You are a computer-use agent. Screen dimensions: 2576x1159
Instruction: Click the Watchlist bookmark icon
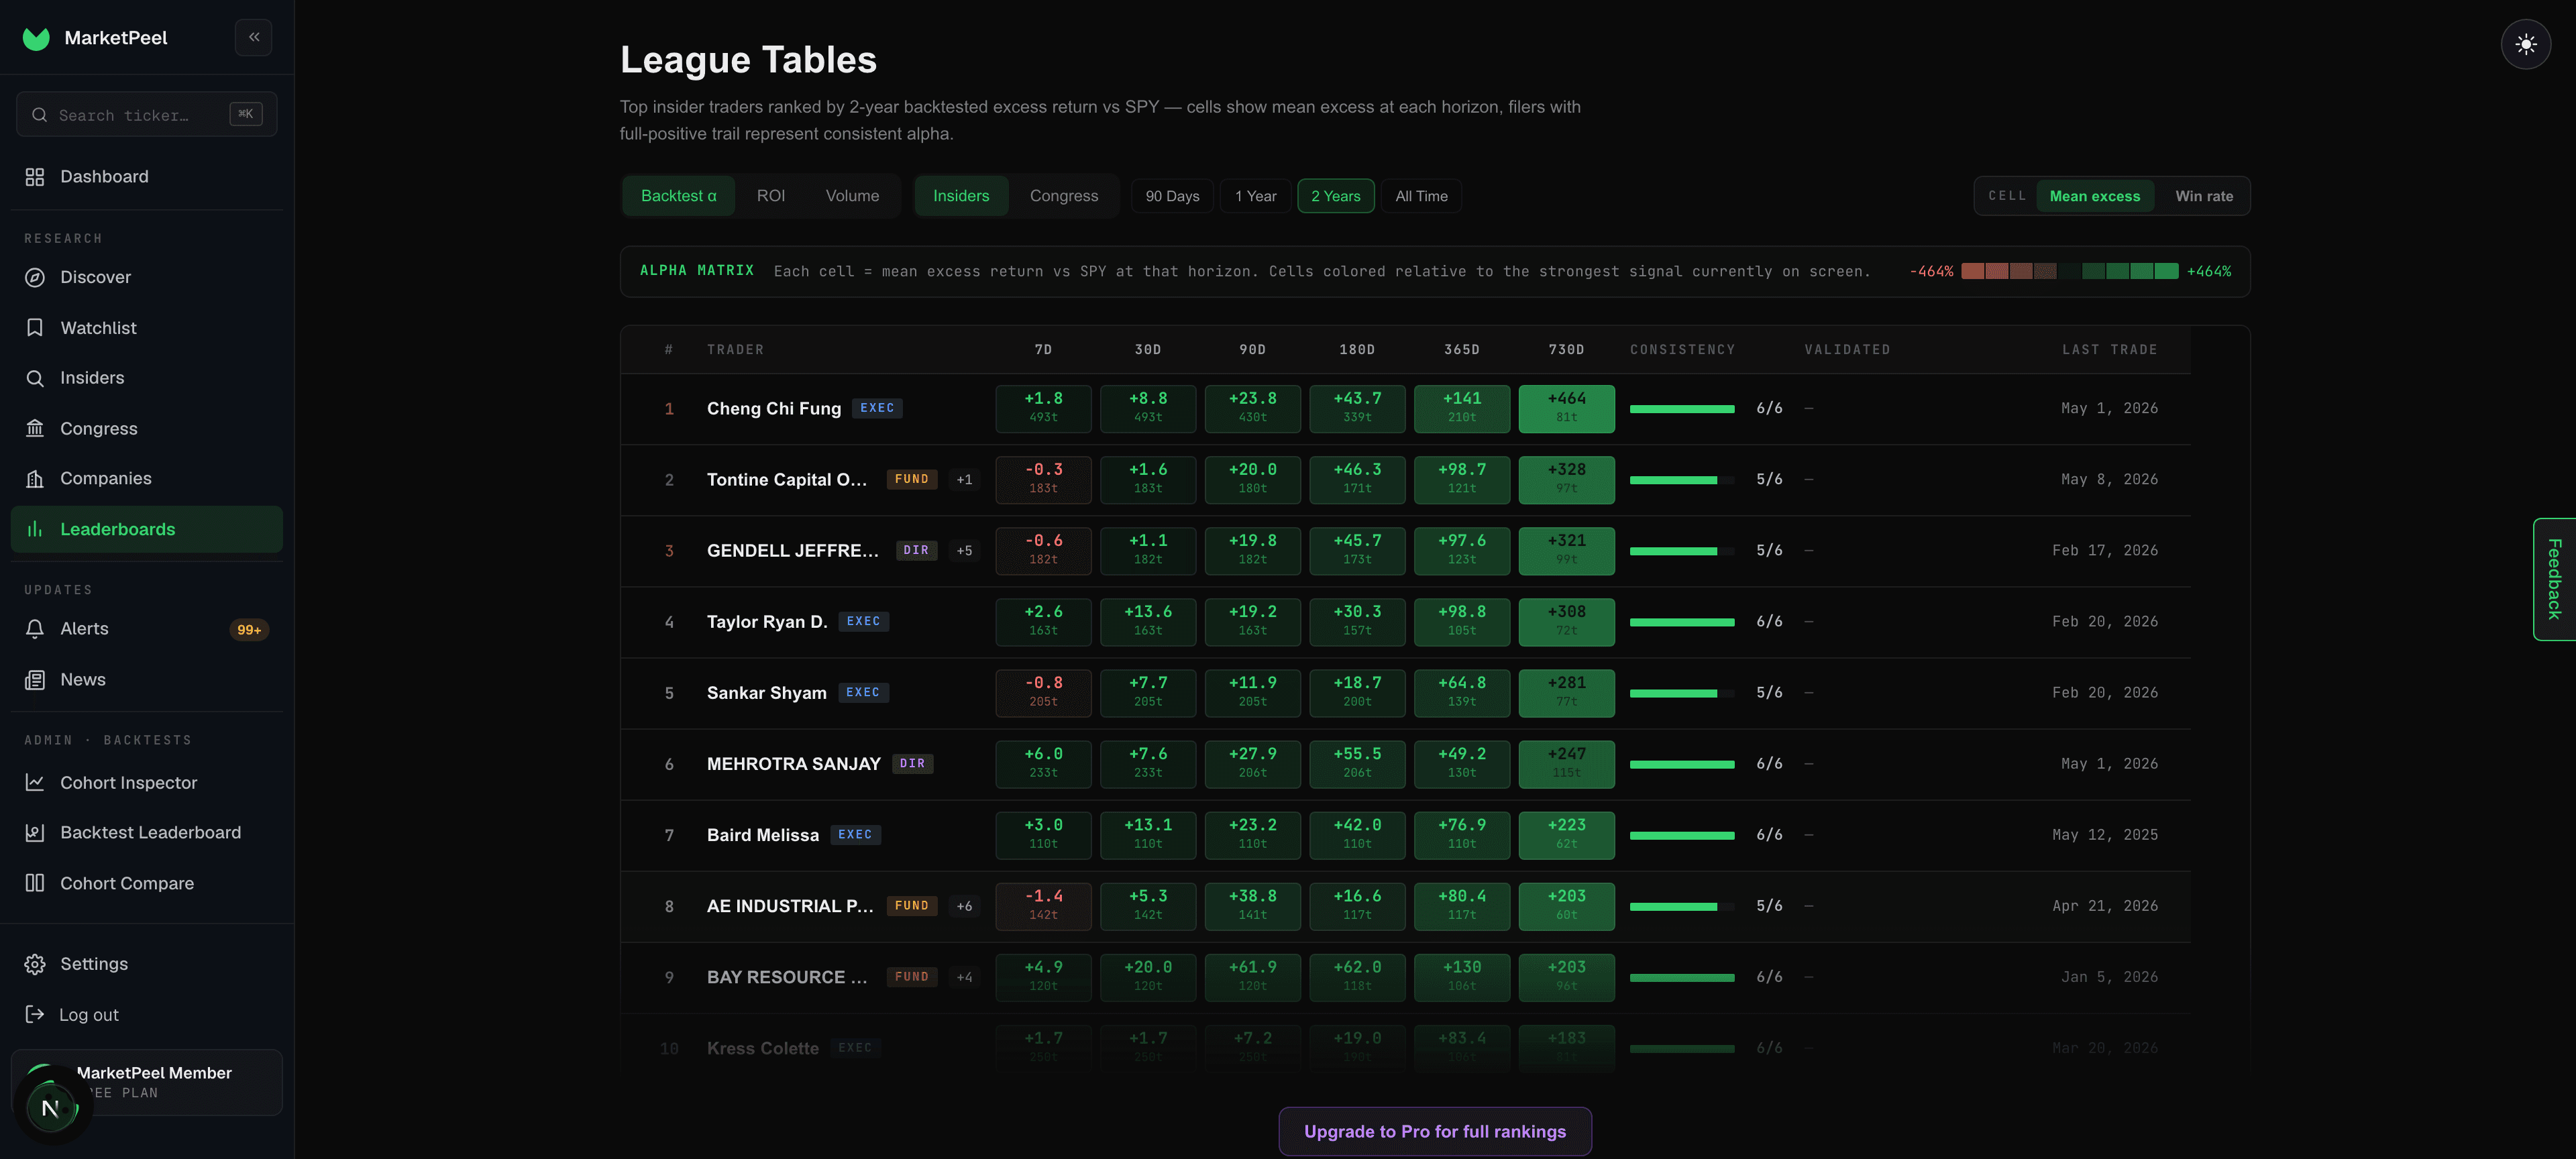click(35, 328)
